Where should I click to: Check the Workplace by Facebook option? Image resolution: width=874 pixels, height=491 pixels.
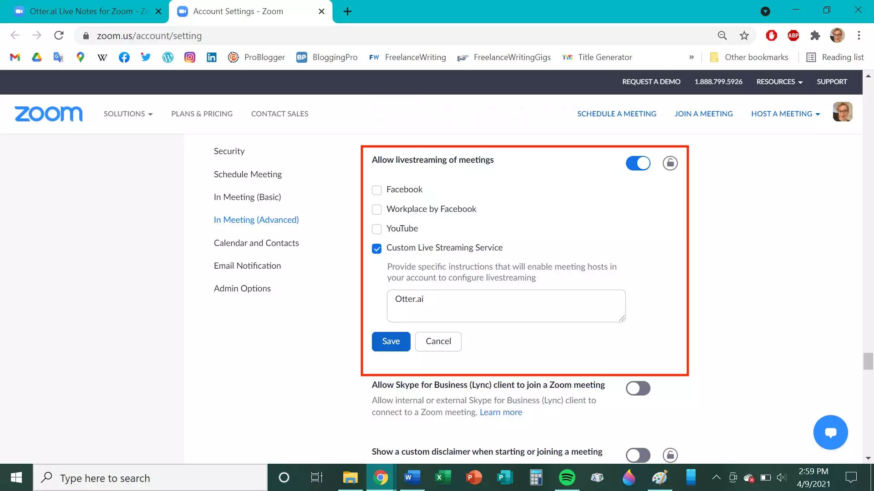point(376,210)
